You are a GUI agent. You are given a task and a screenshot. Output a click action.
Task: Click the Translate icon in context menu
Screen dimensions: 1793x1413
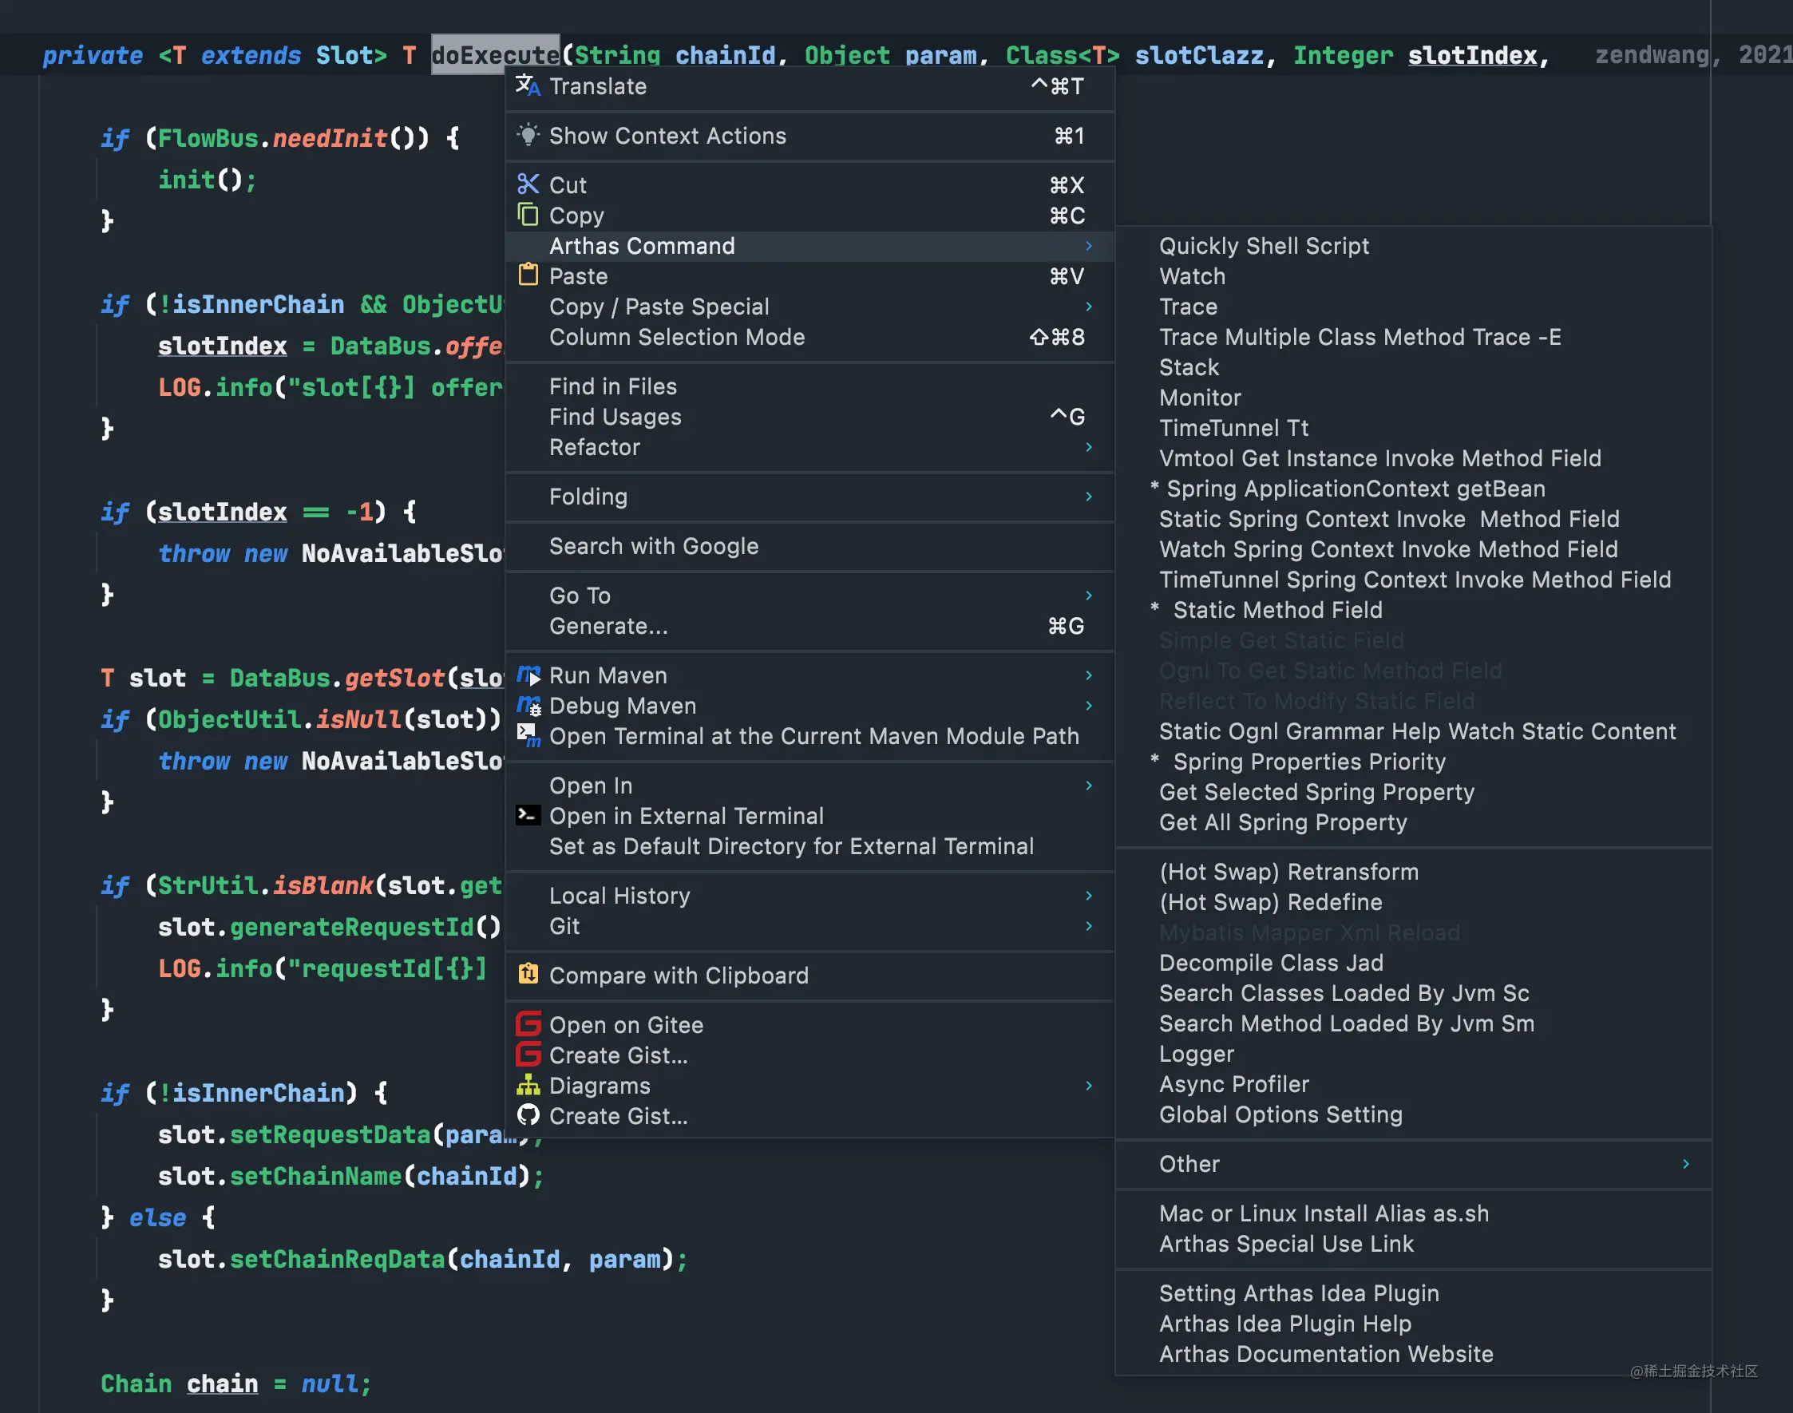(x=528, y=85)
